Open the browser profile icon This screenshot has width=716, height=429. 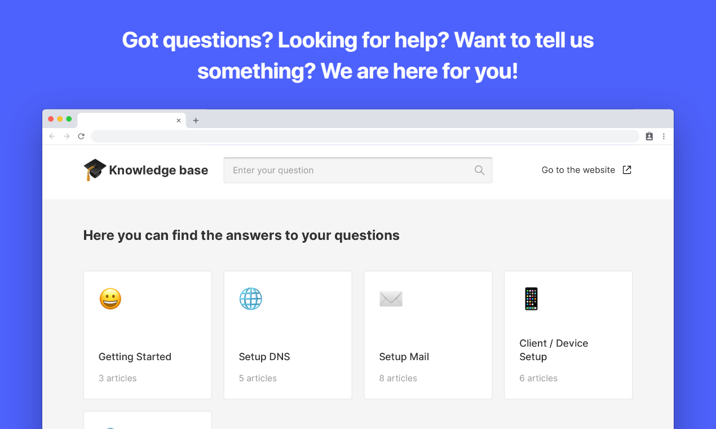[649, 136]
